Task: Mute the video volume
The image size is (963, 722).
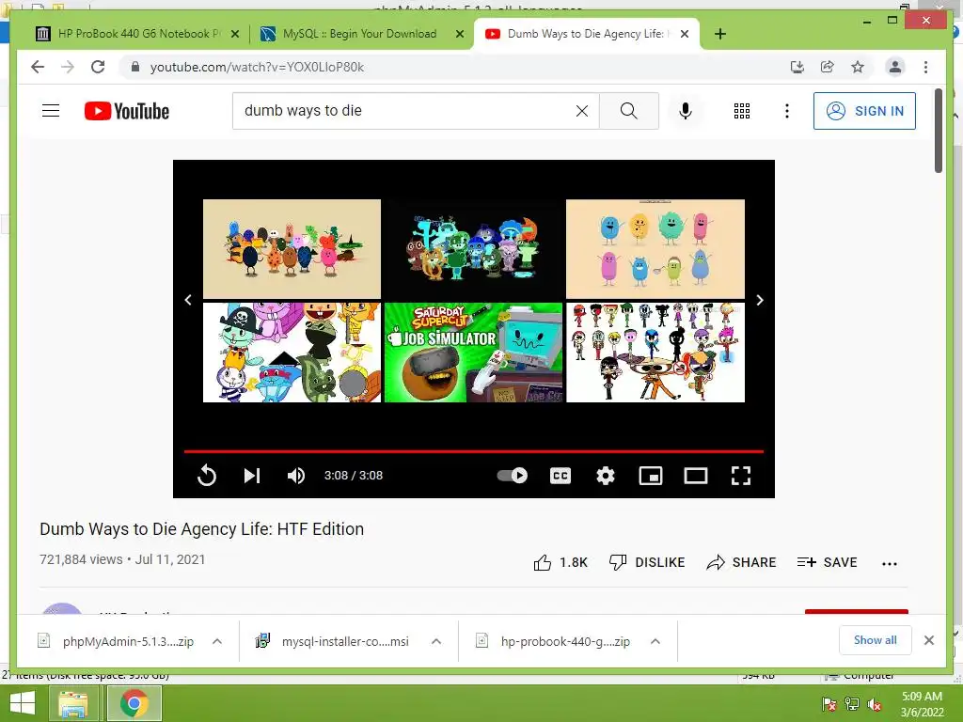Action: 296,475
